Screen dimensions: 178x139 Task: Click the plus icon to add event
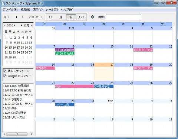(x=92, y=17)
